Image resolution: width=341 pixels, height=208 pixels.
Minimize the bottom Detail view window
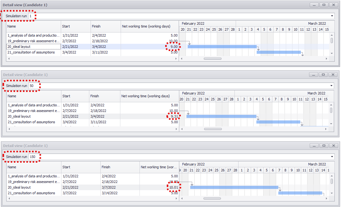click(x=314, y=146)
